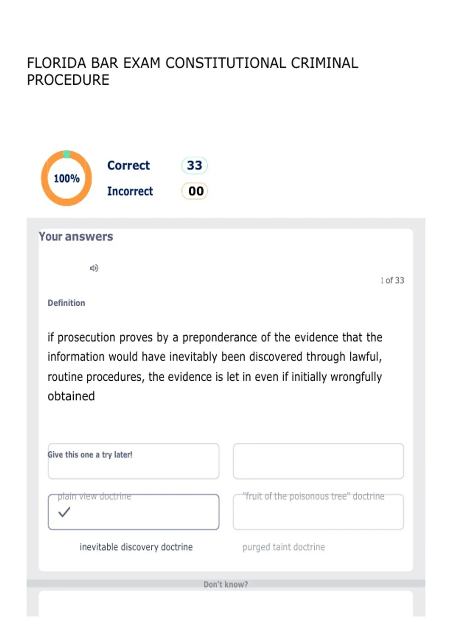Screen dimensions: 451x639
Task: Click the Give this one a try later box
Action: coord(133,461)
